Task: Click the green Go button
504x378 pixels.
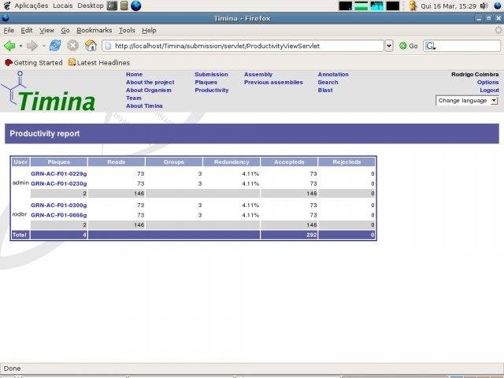Action: tap(408, 46)
